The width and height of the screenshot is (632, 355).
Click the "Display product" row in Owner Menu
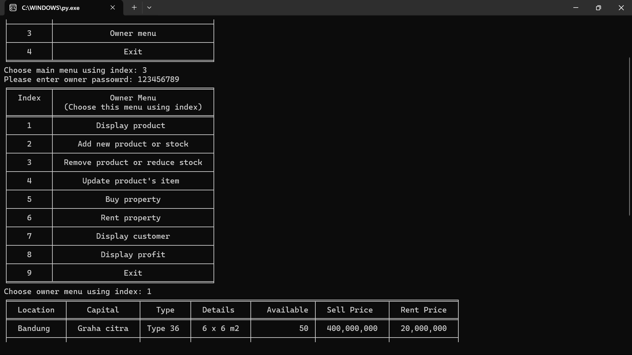coord(130,125)
